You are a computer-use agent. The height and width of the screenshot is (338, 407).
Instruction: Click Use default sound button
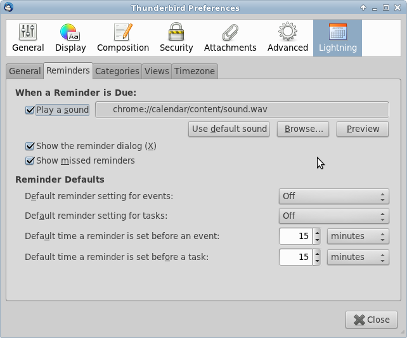tap(229, 129)
